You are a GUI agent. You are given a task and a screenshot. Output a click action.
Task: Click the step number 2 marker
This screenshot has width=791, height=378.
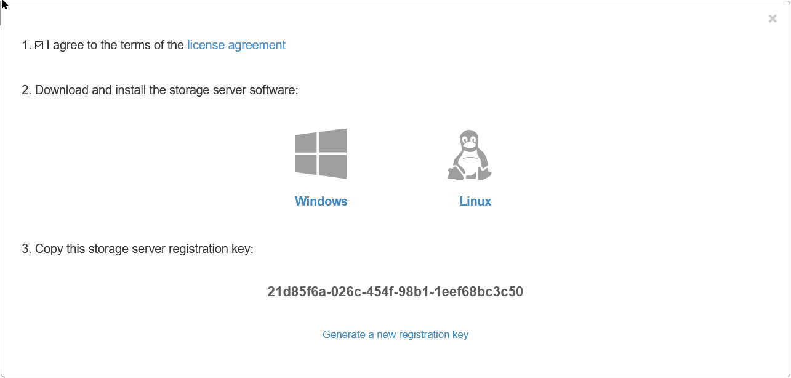[x=26, y=90]
